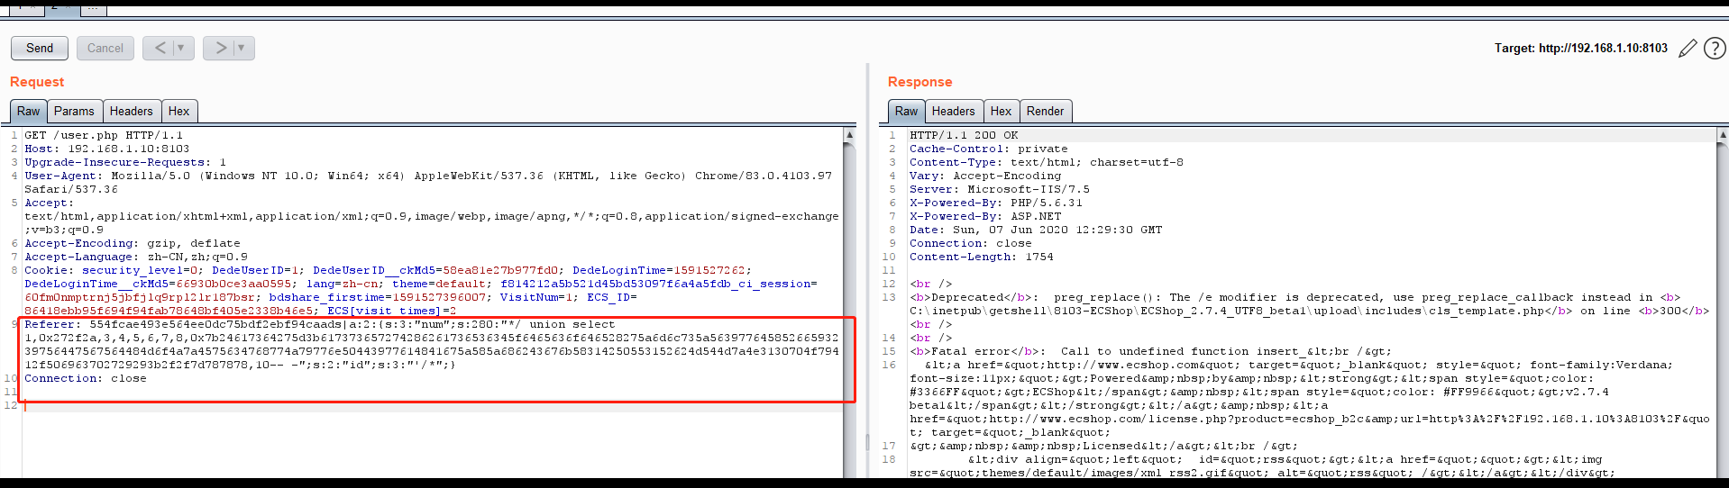
Task: Click the response pane scroll-up arrow
Action: click(x=1723, y=134)
